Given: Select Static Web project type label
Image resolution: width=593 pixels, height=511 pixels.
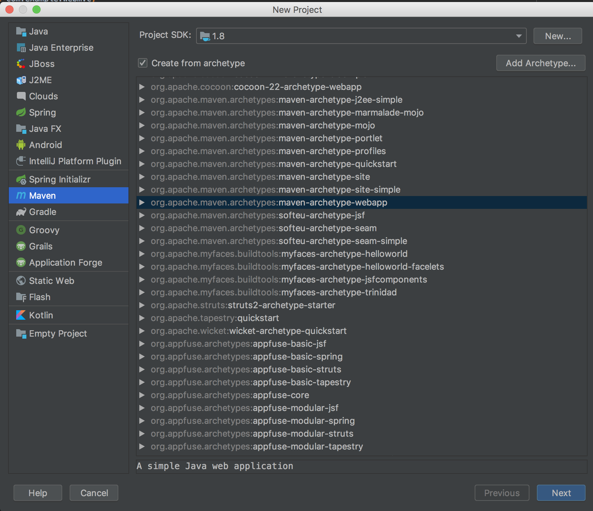Looking at the screenshot, I should pyautogui.click(x=52, y=281).
